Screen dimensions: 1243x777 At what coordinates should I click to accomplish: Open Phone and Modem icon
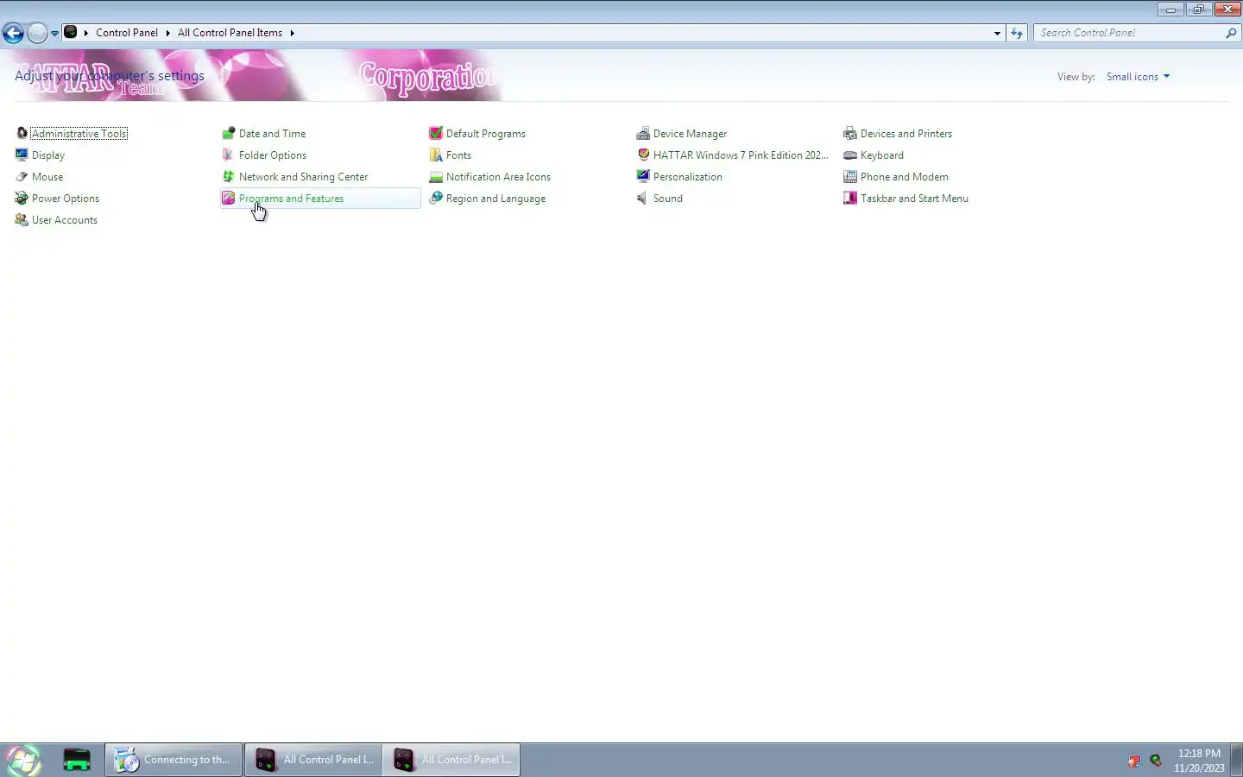pyautogui.click(x=850, y=176)
